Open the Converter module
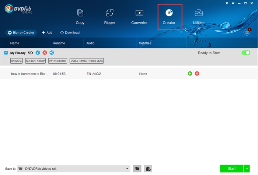Viewport: 258px width, 175px height. [x=139, y=17]
